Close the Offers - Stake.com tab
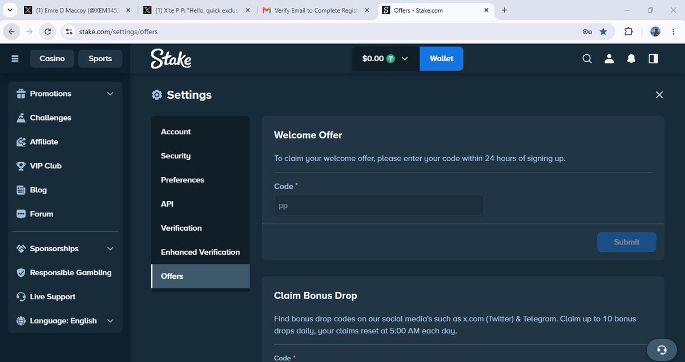685x362 pixels. pyautogui.click(x=486, y=10)
